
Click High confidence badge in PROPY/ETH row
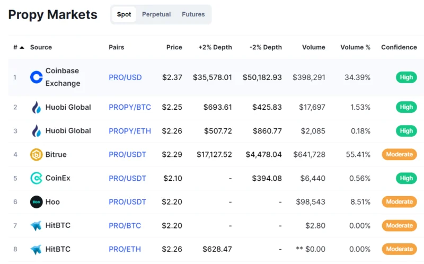point(406,131)
